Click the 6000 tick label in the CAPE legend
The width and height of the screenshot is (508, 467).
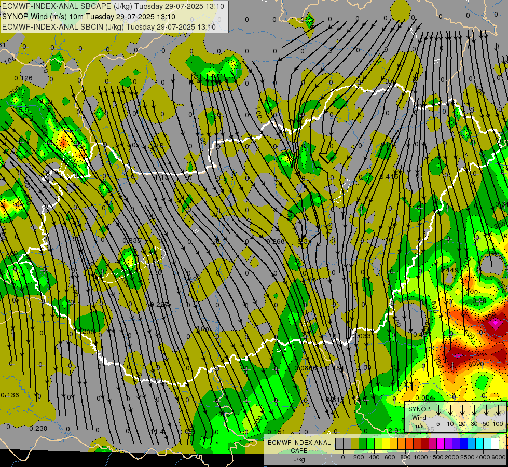tap(499, 457)
